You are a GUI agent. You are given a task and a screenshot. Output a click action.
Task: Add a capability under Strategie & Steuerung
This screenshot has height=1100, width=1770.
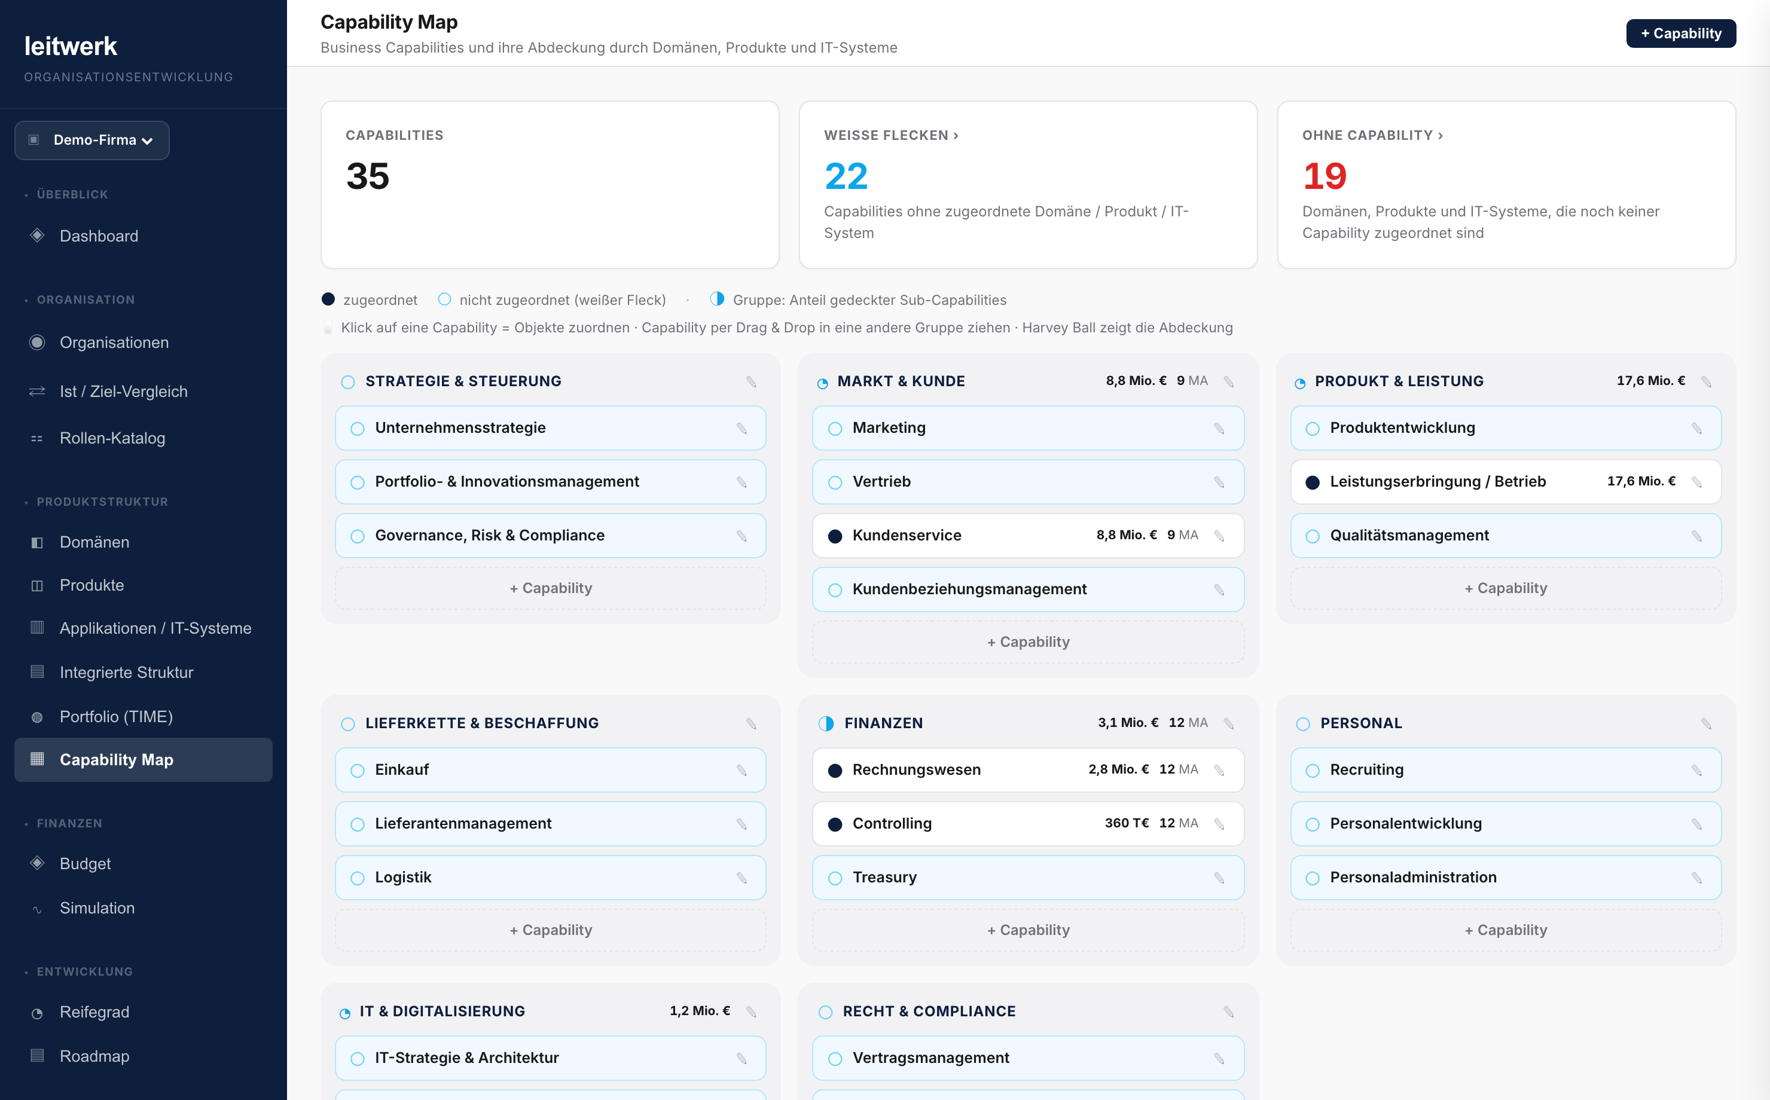coord(550,588)
